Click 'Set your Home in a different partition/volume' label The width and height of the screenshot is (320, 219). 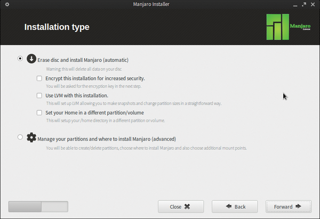coord(95,113)
